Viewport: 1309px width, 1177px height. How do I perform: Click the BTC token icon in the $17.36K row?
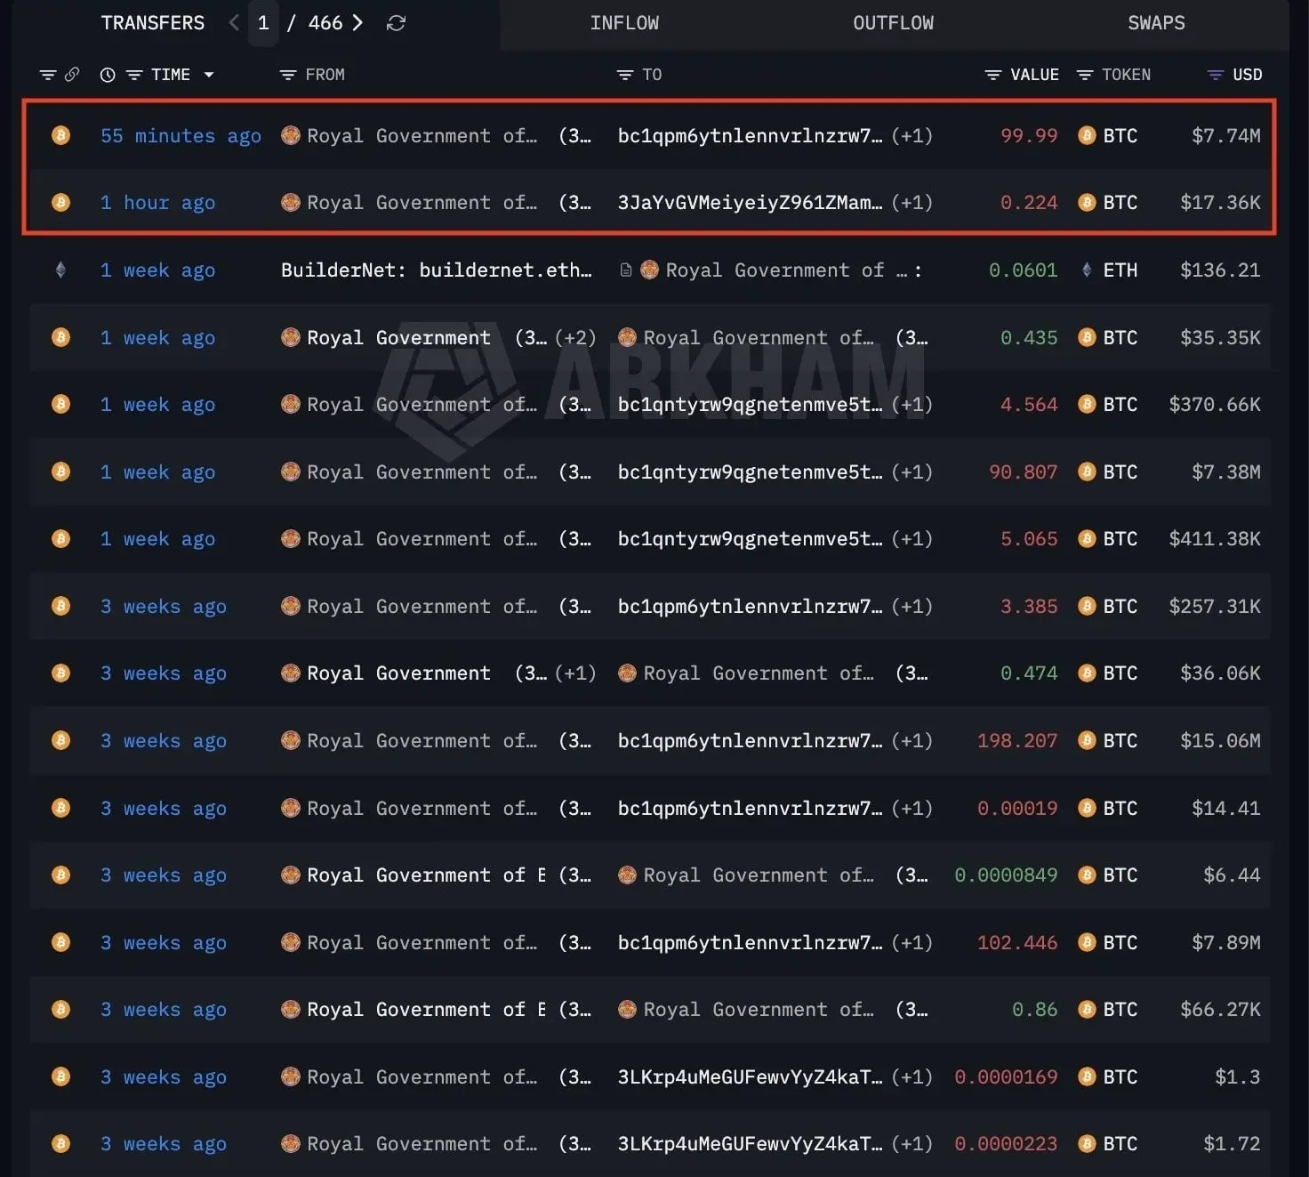(1087, 203)
